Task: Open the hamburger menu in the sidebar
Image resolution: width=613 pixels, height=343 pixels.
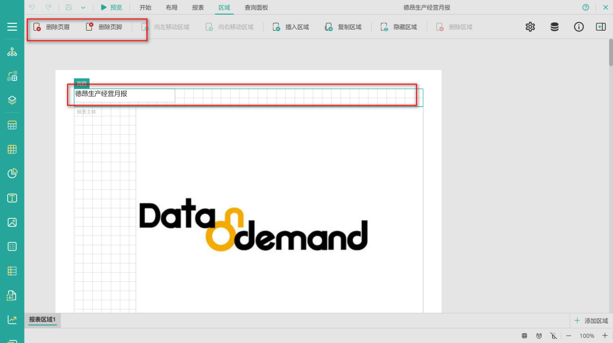Action: [12, 27]
